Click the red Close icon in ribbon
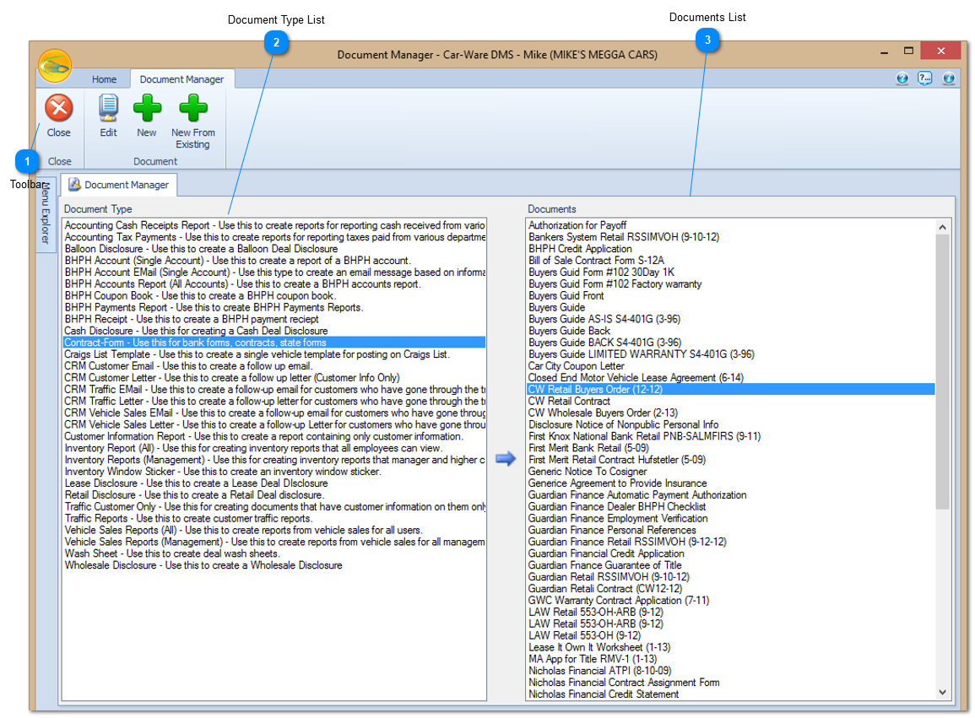 tap(59, 108)
